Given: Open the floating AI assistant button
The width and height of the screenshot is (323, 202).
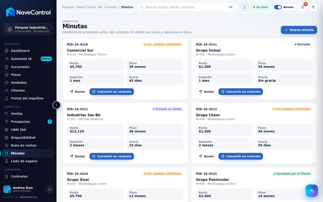Looking at the screenshot, I should (x=312, y=191).
